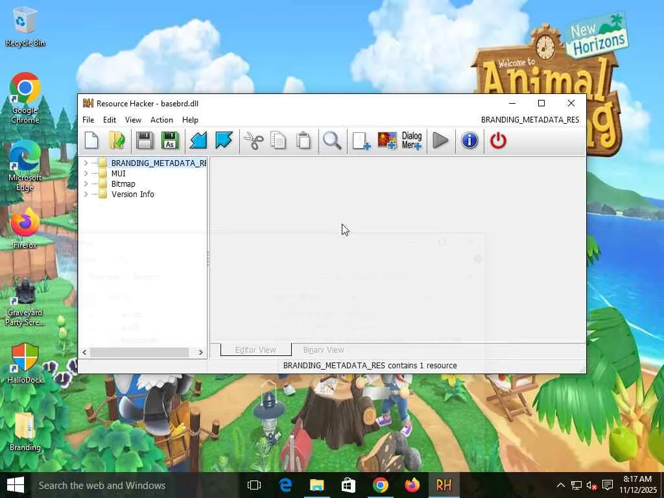Click the red power Exit icon
Viewport: 664px width, 498px height.
[498, 141]
